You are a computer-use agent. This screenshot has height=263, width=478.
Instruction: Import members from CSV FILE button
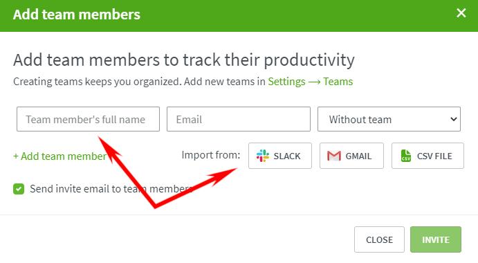tap(428, 156)
